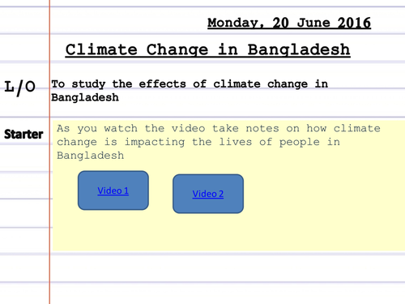The width and height of the screenshot is (405, 304).
Task: Click the word 'climate' ending the first starter line
Action: (357, 128)
